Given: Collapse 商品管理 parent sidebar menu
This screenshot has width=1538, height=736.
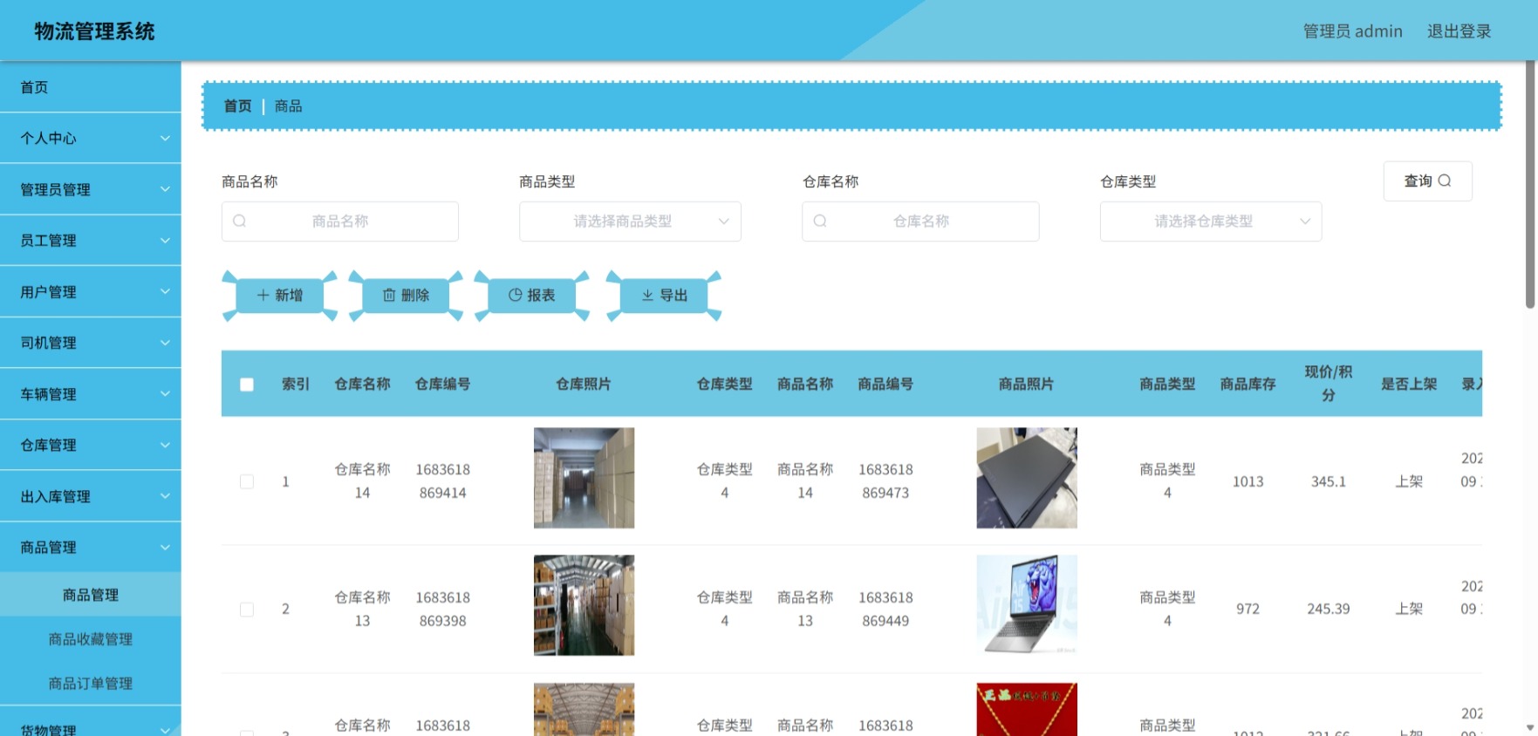Looking at the screenshot, I should click(91, 547).
